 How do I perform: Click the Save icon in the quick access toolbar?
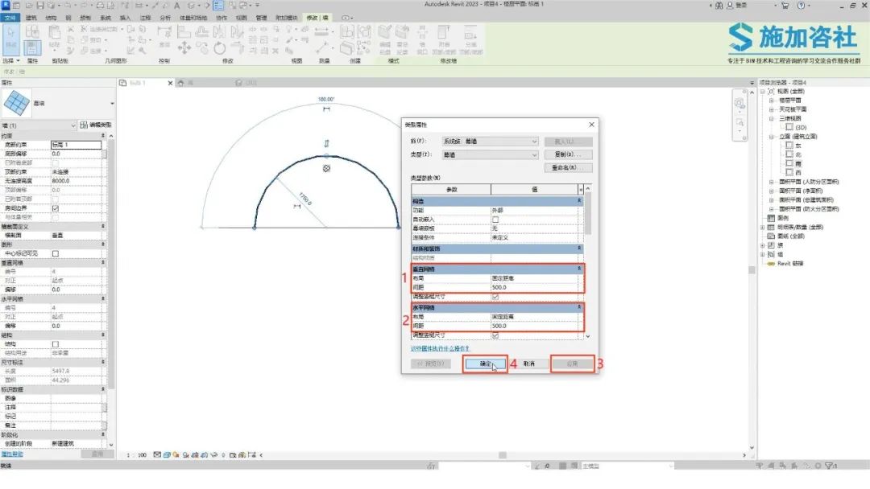(x=40, y=6)
